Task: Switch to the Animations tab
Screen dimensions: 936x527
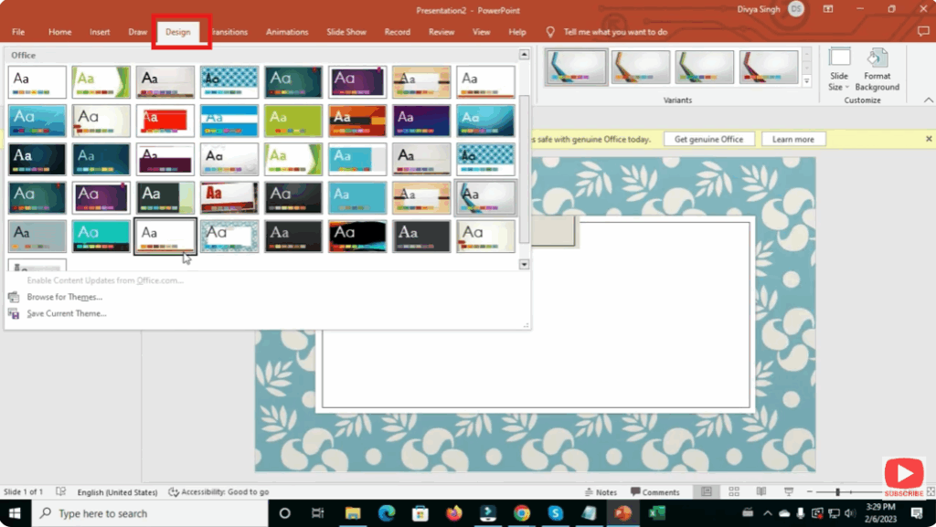Action: click(x=287, y=31)
